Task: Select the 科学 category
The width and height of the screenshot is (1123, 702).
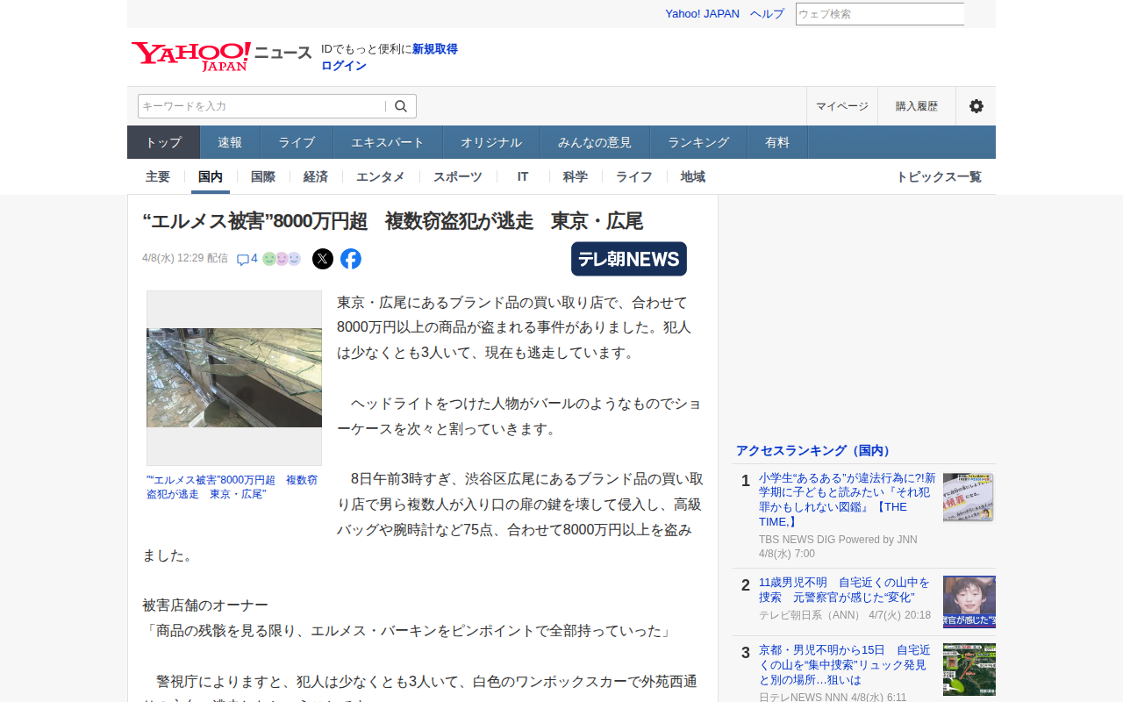Action: click(576, 176)
